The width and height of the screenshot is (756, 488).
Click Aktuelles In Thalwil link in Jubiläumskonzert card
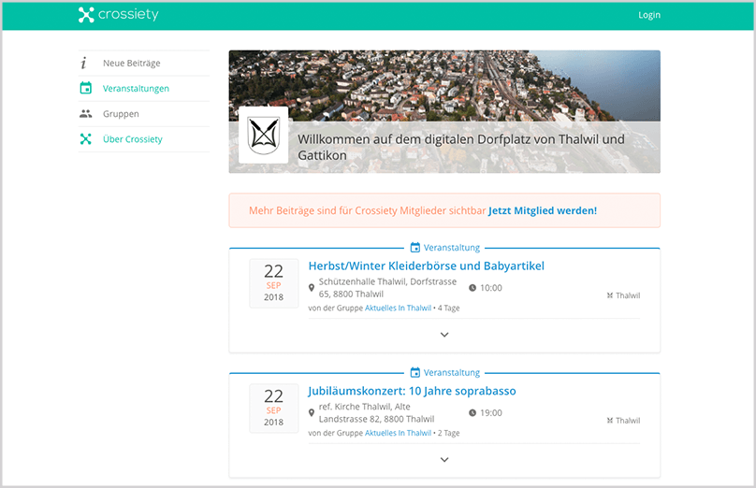click(x=398, y=433)
